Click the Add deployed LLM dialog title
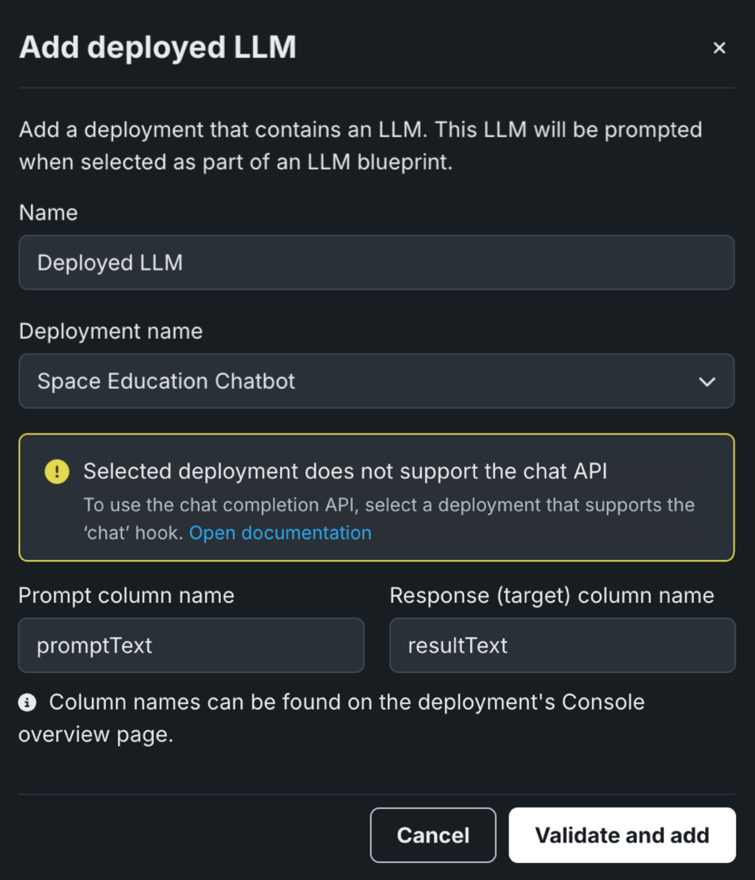755x880 pixels. pyautogui.click(x=158, y=47)
